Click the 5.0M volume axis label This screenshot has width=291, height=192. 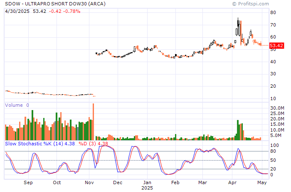[x=276, y=135]
